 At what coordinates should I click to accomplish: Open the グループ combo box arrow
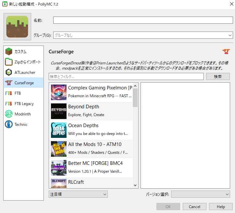(230, 35)
